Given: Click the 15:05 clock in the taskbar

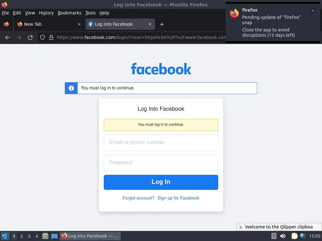Looking at the screenshot, I should coord(314,236).
